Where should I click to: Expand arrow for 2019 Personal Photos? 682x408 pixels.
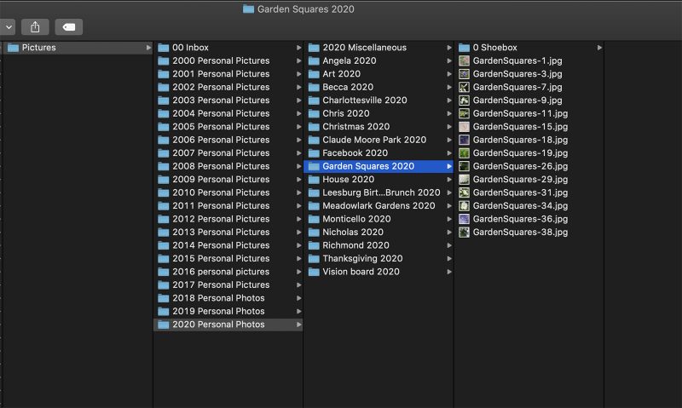pos(299,311)
